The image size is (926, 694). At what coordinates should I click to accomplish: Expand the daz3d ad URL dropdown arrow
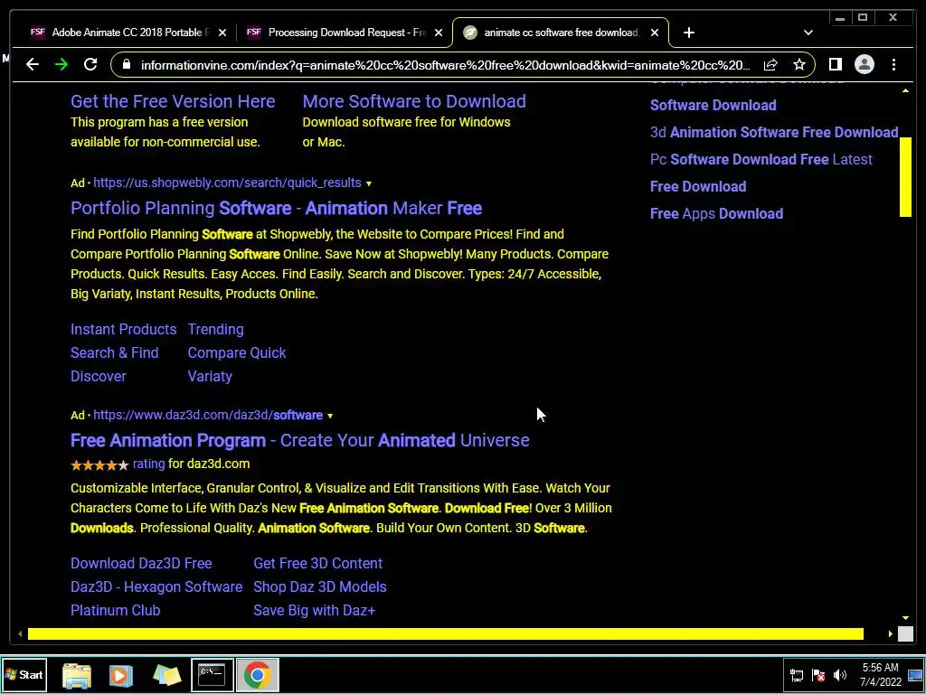(x=329, y=416)
